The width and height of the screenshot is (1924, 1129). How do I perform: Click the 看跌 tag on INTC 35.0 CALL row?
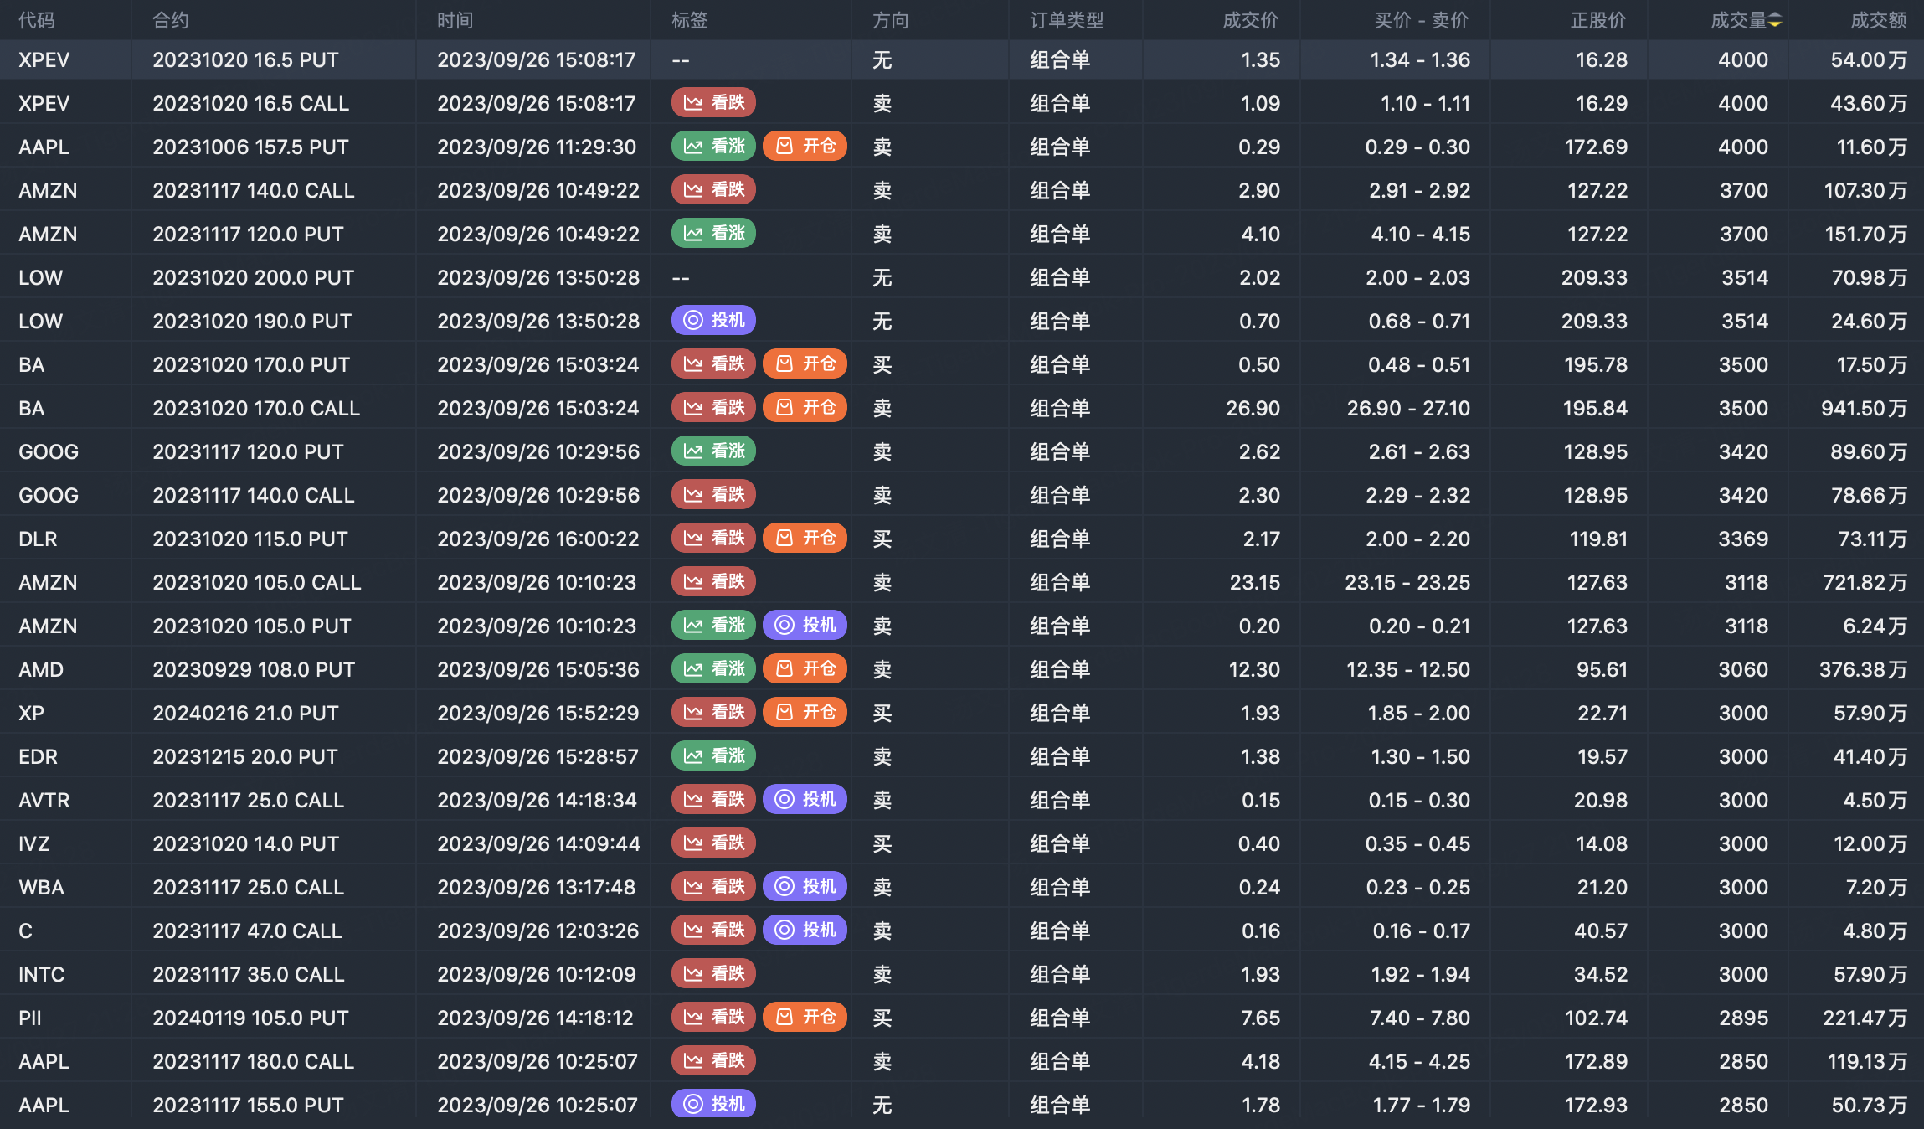713,974
